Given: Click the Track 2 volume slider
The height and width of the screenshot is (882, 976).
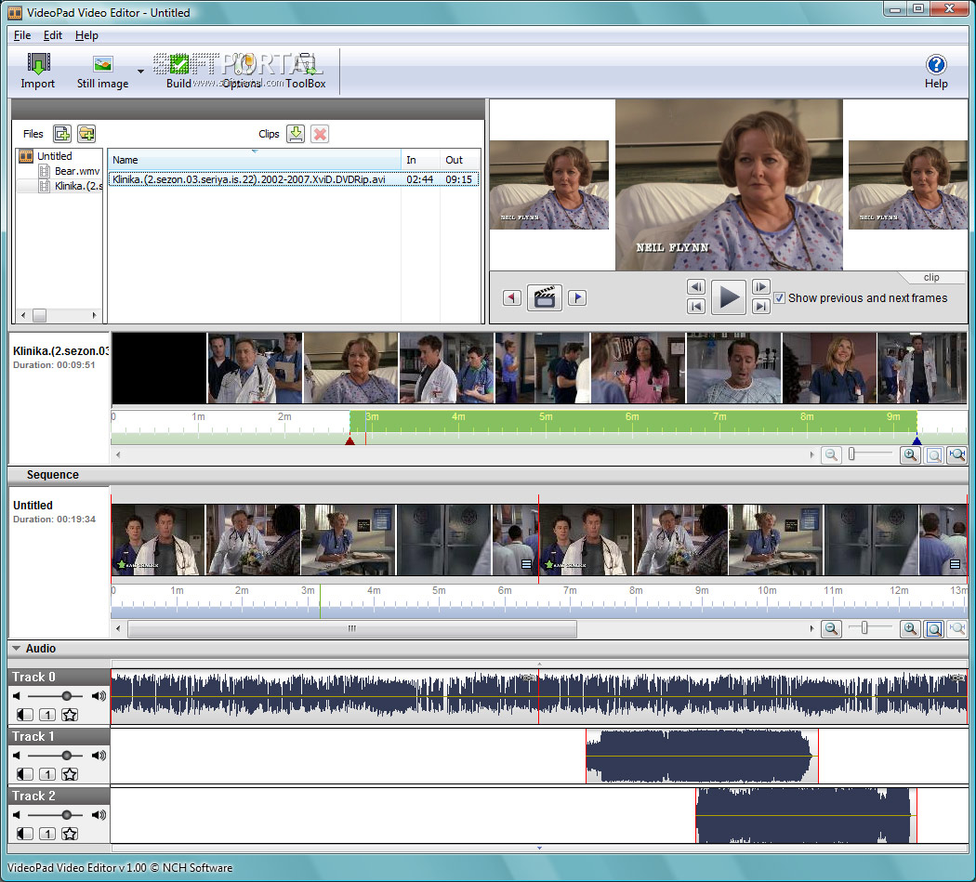Looking at the screenshot, I should click(x=66, y=814).
